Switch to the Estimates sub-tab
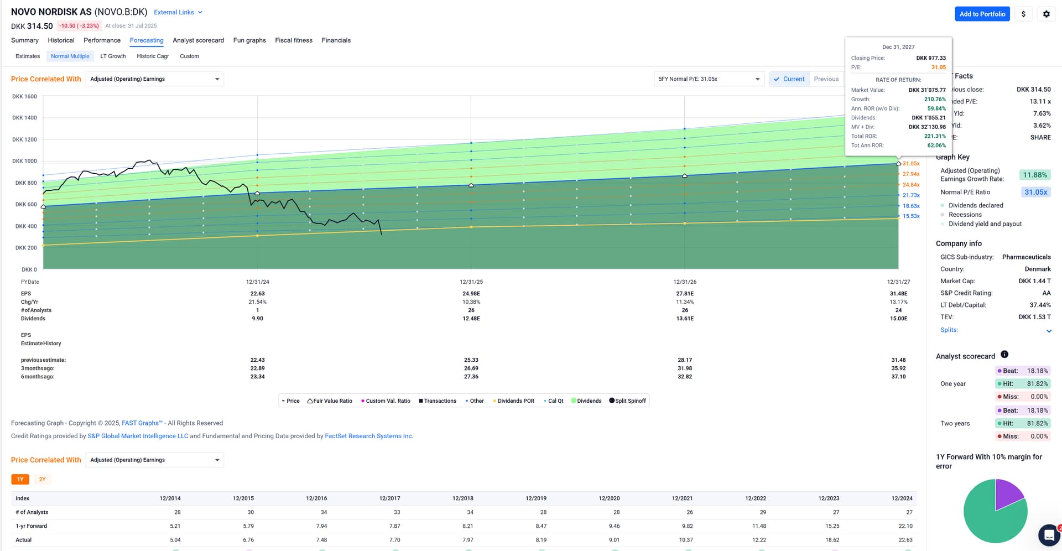Image resolution: width=1062 pixels, height=551 pixels. [28, 56]
